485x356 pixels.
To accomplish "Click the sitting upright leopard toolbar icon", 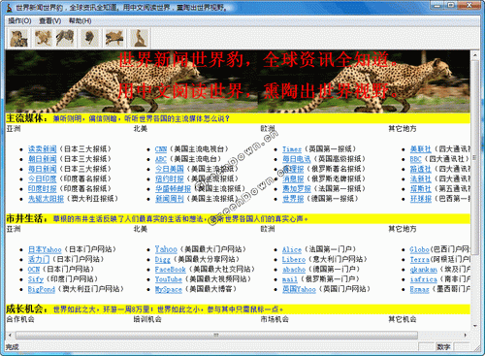I will (140, 38).
